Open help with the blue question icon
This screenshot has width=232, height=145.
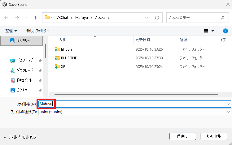coord(225,31)
